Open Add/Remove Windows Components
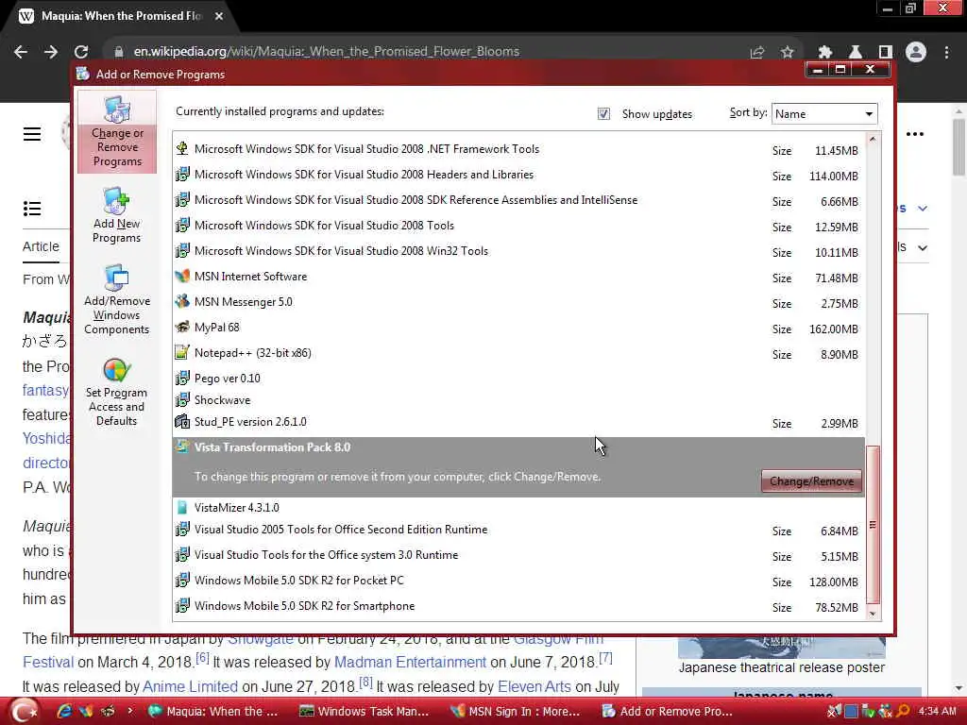Viewport: 967px width, 725px height. [x=116, y=299]
